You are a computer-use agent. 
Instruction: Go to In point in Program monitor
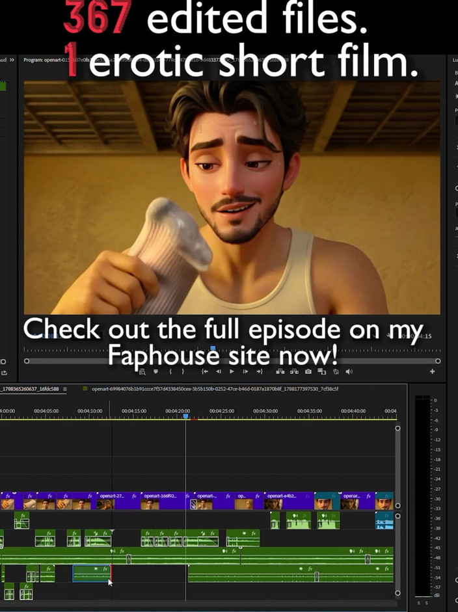click(204, 371)
